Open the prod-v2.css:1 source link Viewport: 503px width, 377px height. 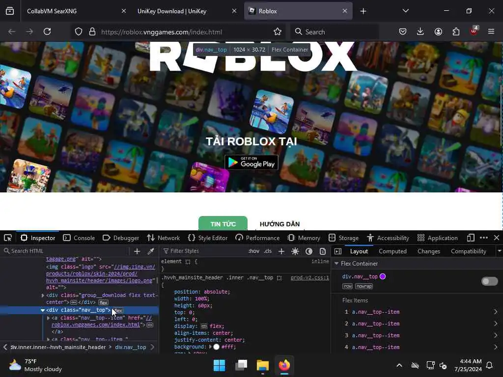(x=309, y=278)
